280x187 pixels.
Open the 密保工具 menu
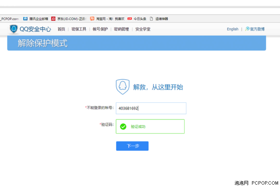(x=79, y=29)
